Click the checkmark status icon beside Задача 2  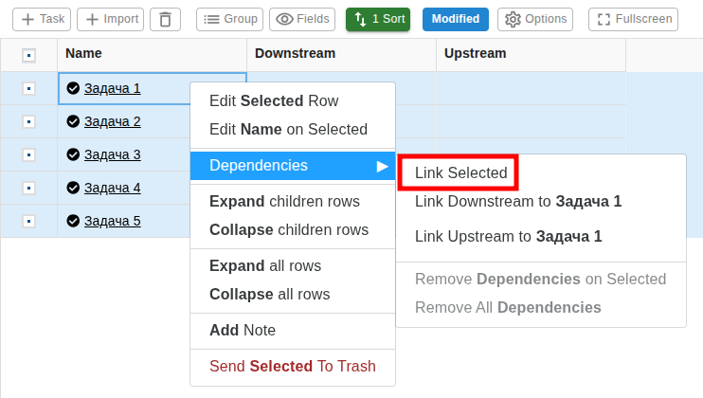tap(73, 121)
